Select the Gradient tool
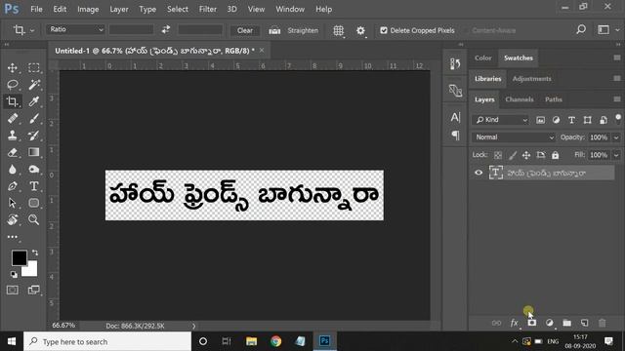The height and width of the screenshot is (351, 625). [34, 152]
